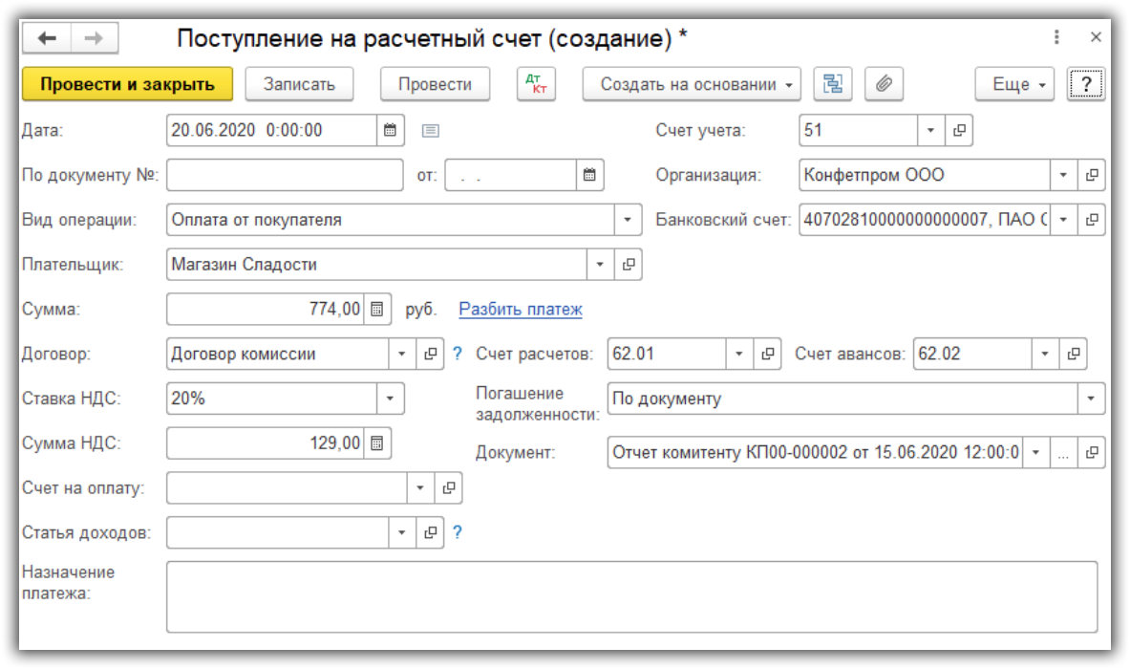Click the back navigation arrow
Image resolution: width=1130 pixels, height=669 pixels.
47,38
